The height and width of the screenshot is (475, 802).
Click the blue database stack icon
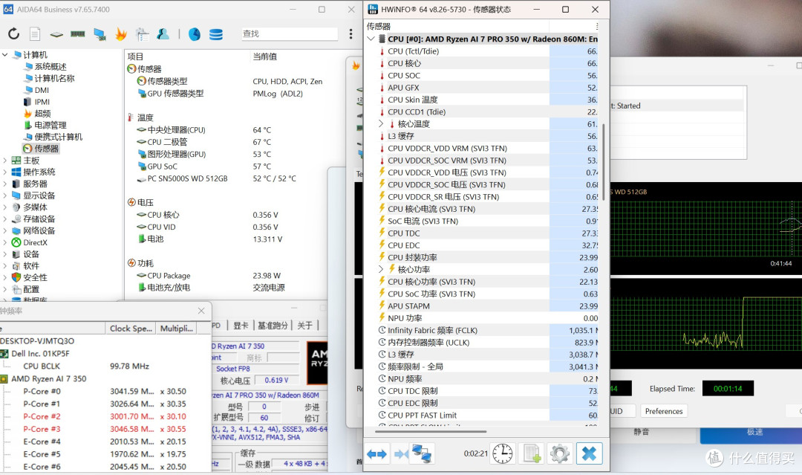coord(216,34)
